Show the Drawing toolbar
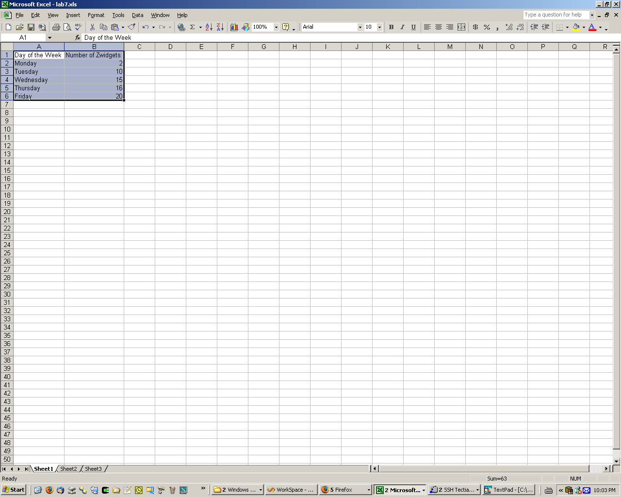The height and width of the screenshot is (497, 621). [x=245, y=27]
